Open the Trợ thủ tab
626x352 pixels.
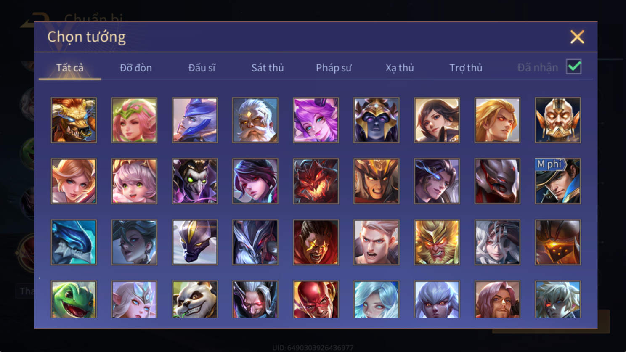click(466, 68)
